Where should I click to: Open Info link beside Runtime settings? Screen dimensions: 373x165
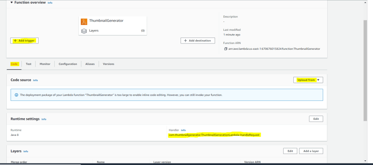pyautogui.click(x=44, y=119)
